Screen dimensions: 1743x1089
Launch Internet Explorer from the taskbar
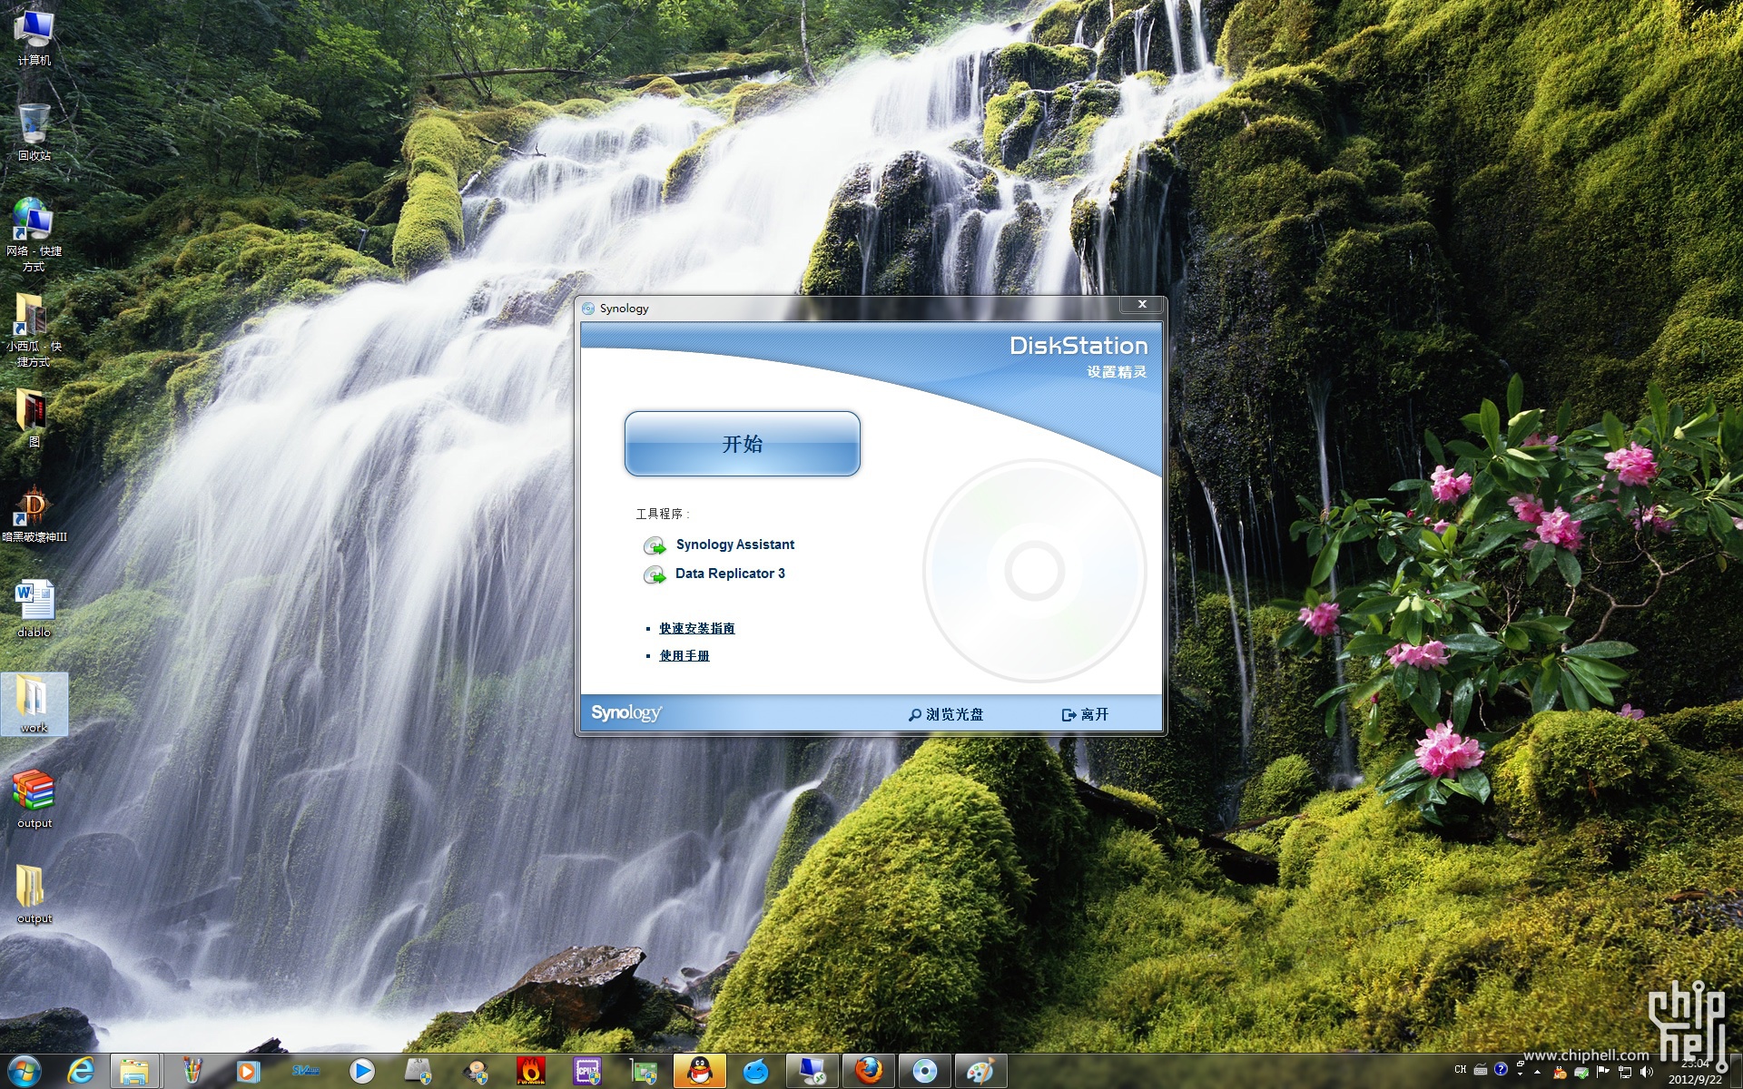[82, 1072]
